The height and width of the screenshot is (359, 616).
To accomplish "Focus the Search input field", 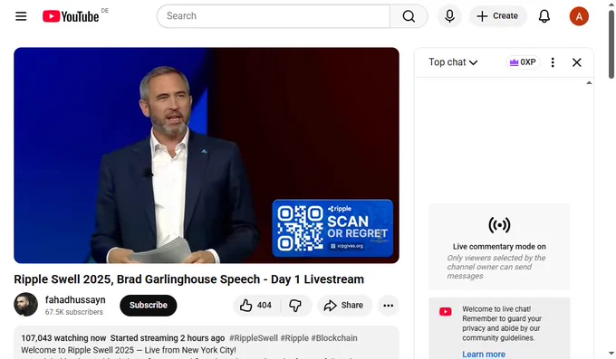I will coord(274,16).
